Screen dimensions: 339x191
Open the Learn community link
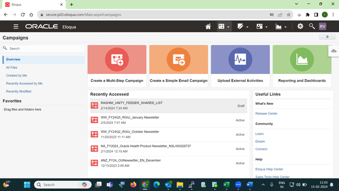pyautogui.click(x=259, y=134)
